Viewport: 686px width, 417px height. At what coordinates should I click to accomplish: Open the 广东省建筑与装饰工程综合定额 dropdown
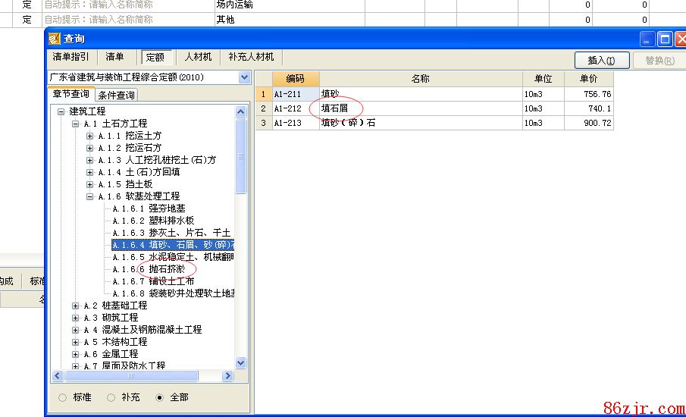tap(244, 77)
